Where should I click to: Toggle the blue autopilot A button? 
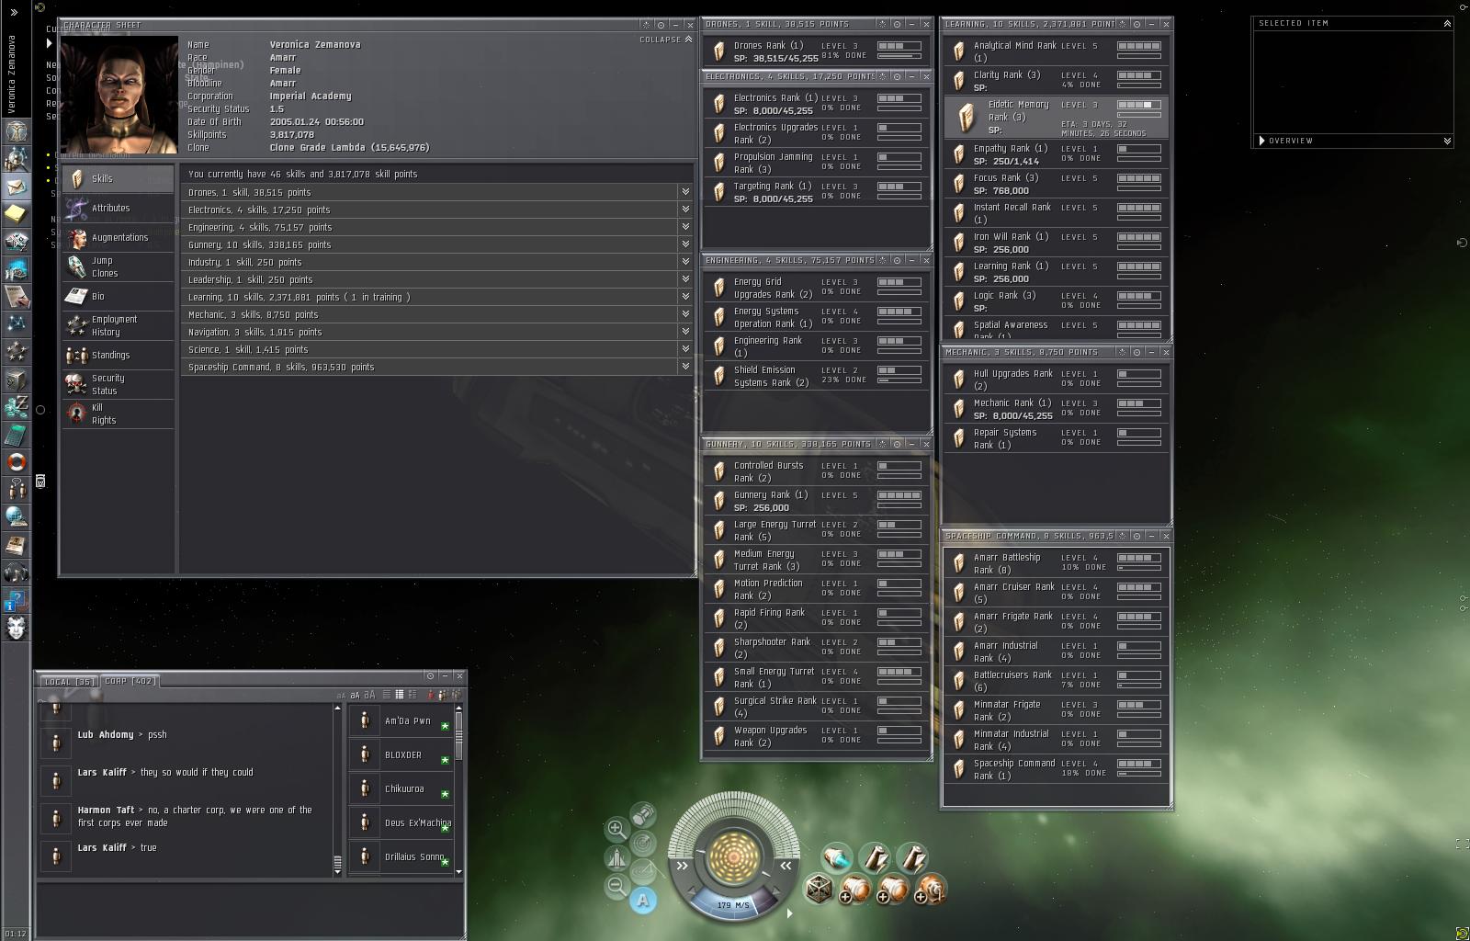tap(643, 901)
